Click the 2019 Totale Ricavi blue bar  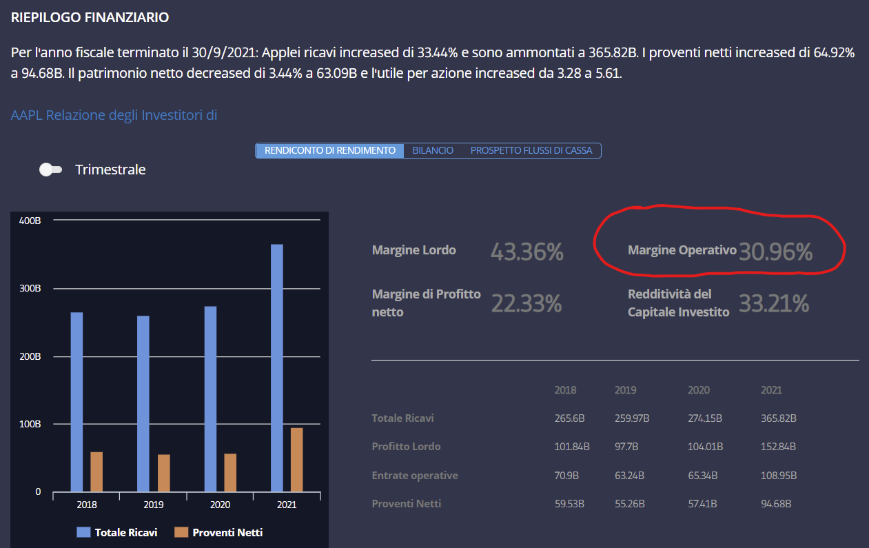click(x=143, y=404)
